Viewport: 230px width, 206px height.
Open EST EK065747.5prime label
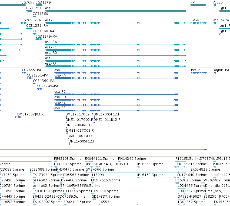pos(192,164)
